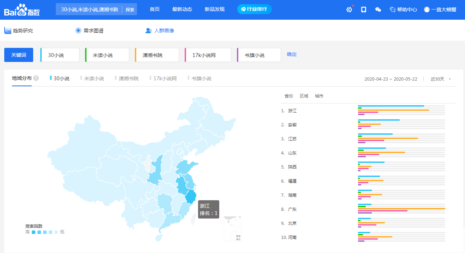Select the 省份 ranking tab

click(289, 96)
